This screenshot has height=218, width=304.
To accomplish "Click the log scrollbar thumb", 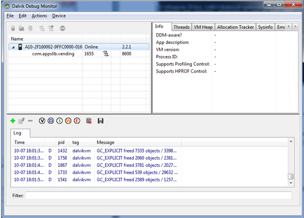I will point(291,176).
